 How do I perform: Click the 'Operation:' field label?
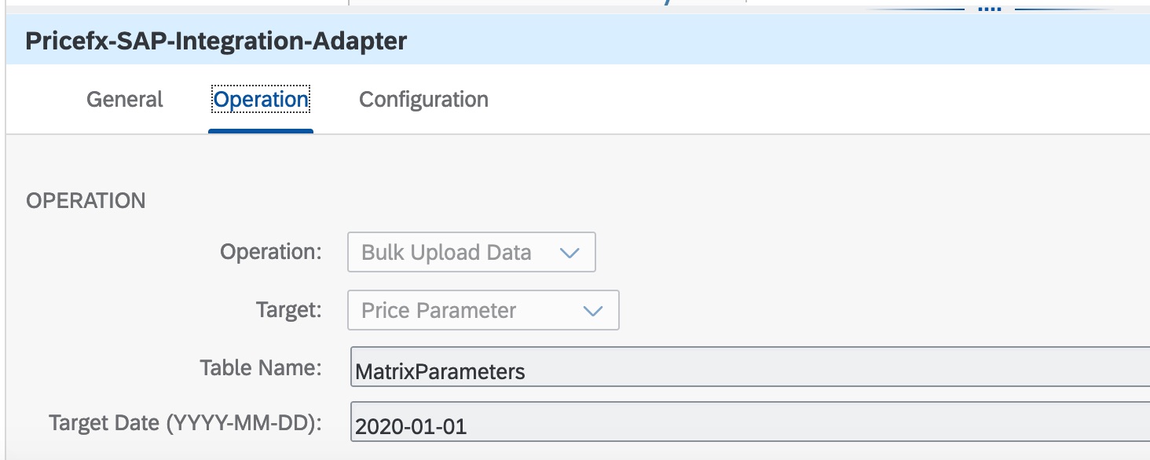tap(271, 253)
